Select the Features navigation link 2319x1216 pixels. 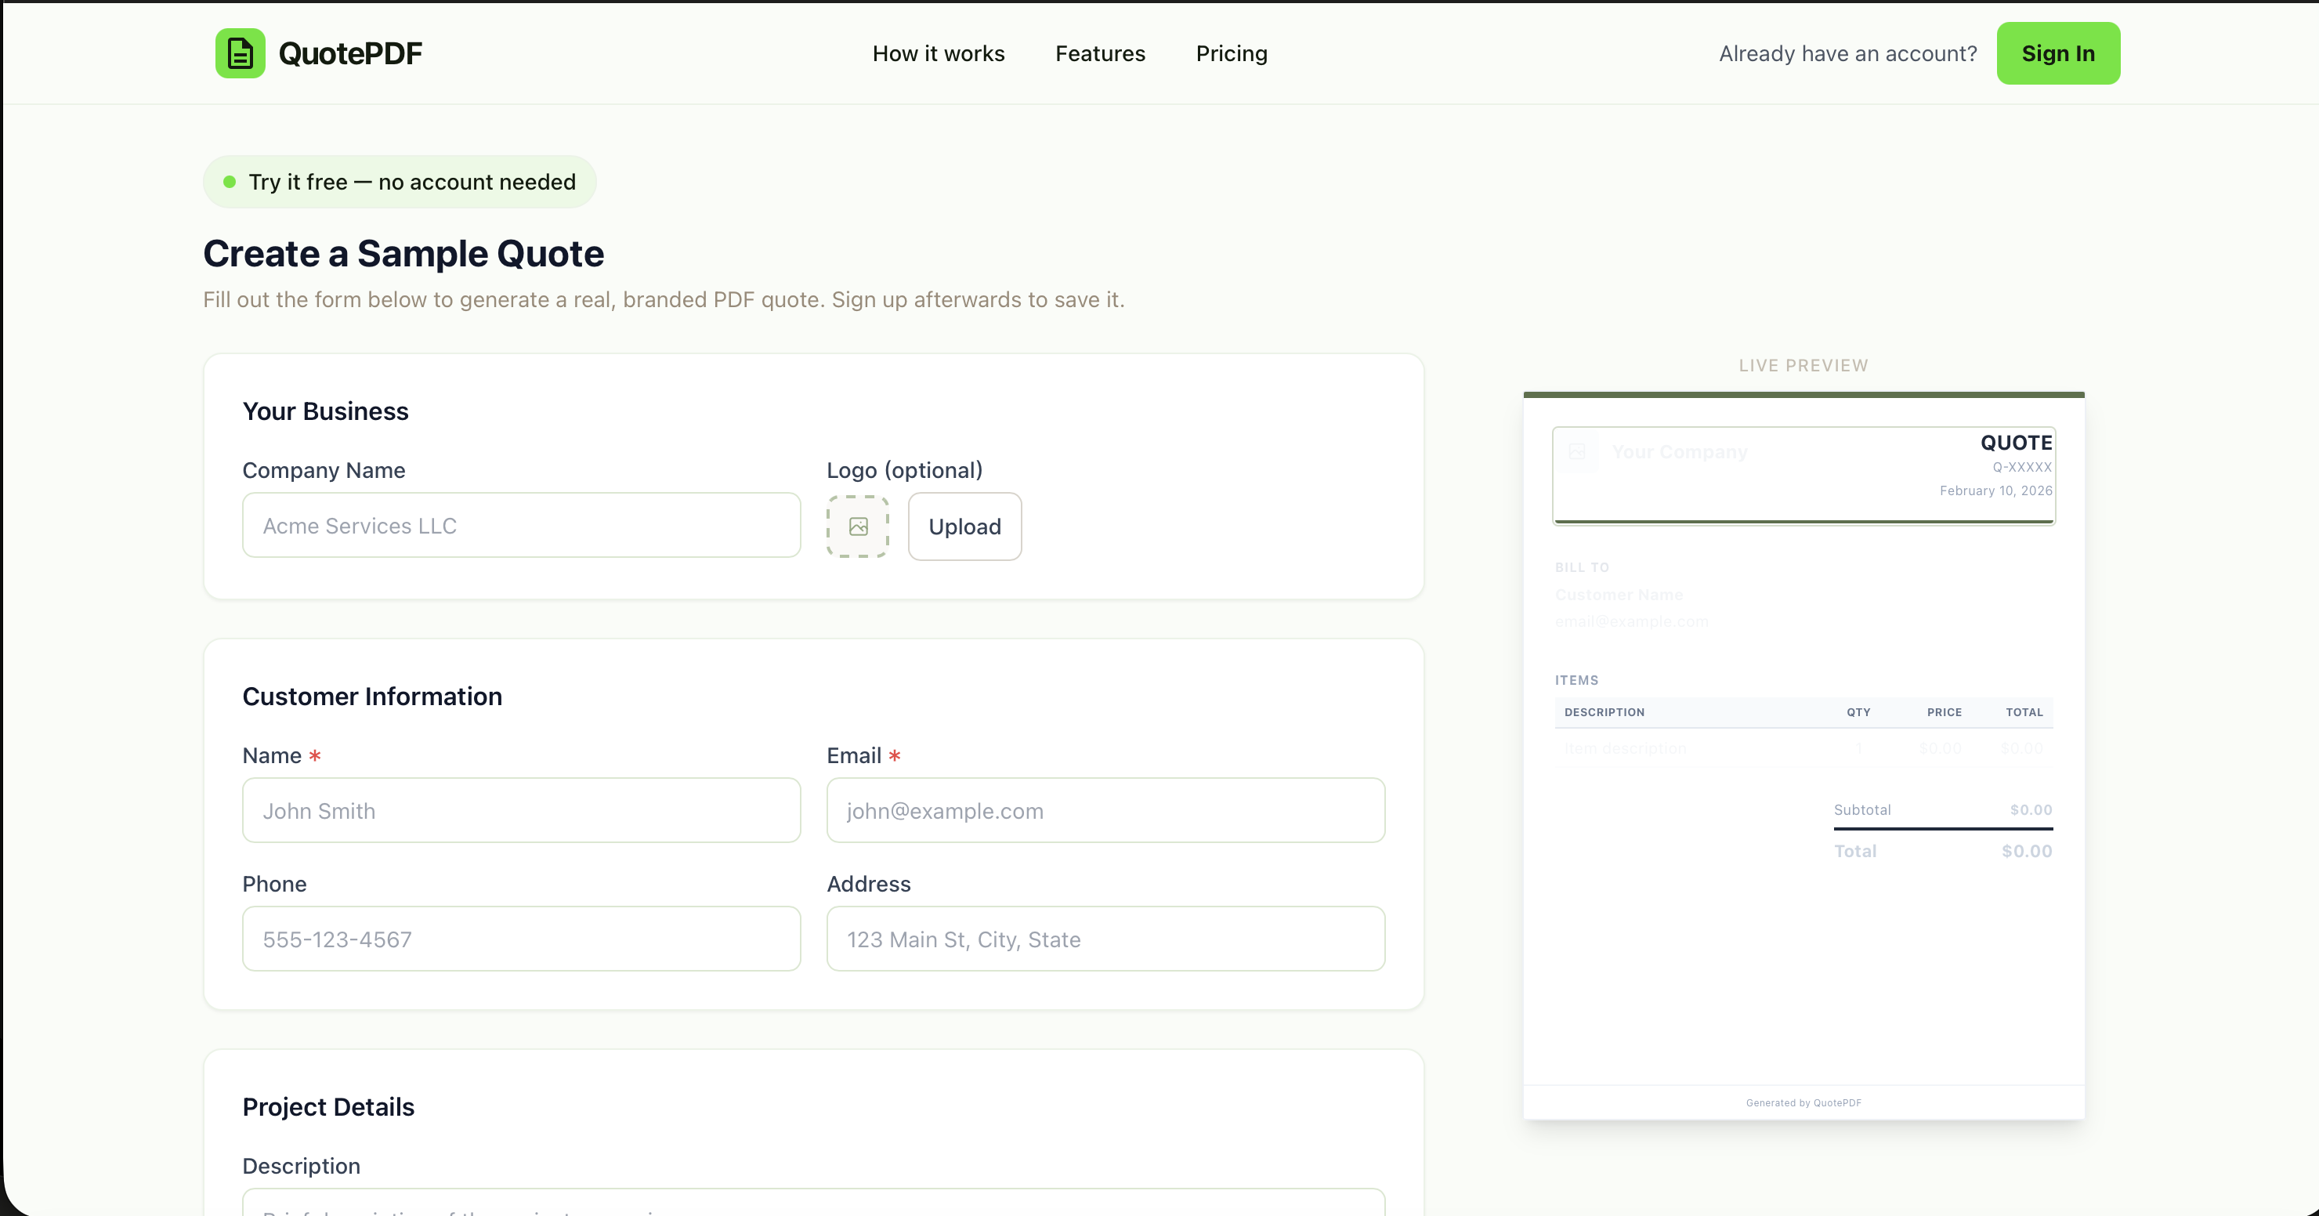(x=1100, y=53)
